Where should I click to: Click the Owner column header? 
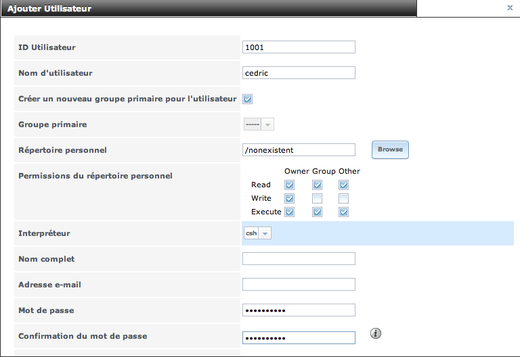(297, 171)
